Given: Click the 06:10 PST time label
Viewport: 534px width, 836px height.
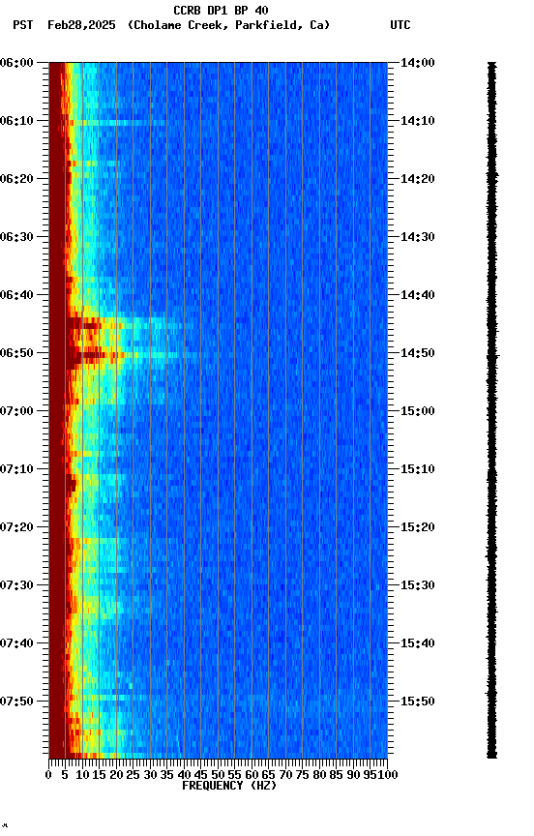Looking at the screenshot, I should click(16, 121).
